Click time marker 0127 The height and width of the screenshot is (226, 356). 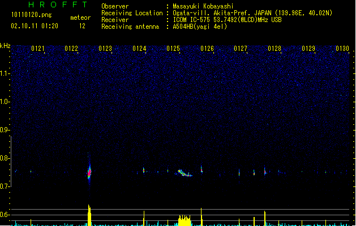pyautogui.click(x=241, y=49)
